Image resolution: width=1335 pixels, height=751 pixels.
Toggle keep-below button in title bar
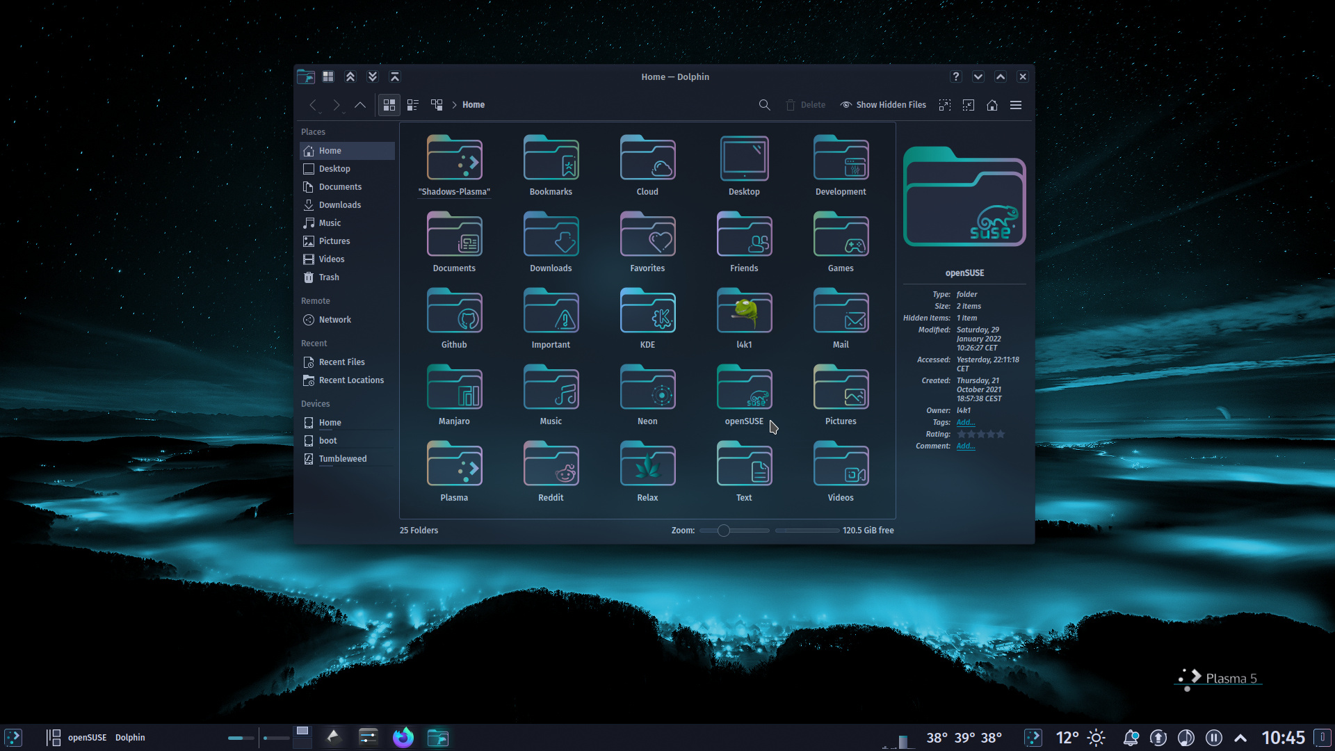[x=373, y=76]
